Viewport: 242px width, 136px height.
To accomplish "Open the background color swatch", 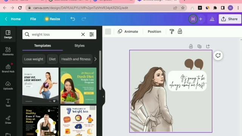I will [108, 31].
